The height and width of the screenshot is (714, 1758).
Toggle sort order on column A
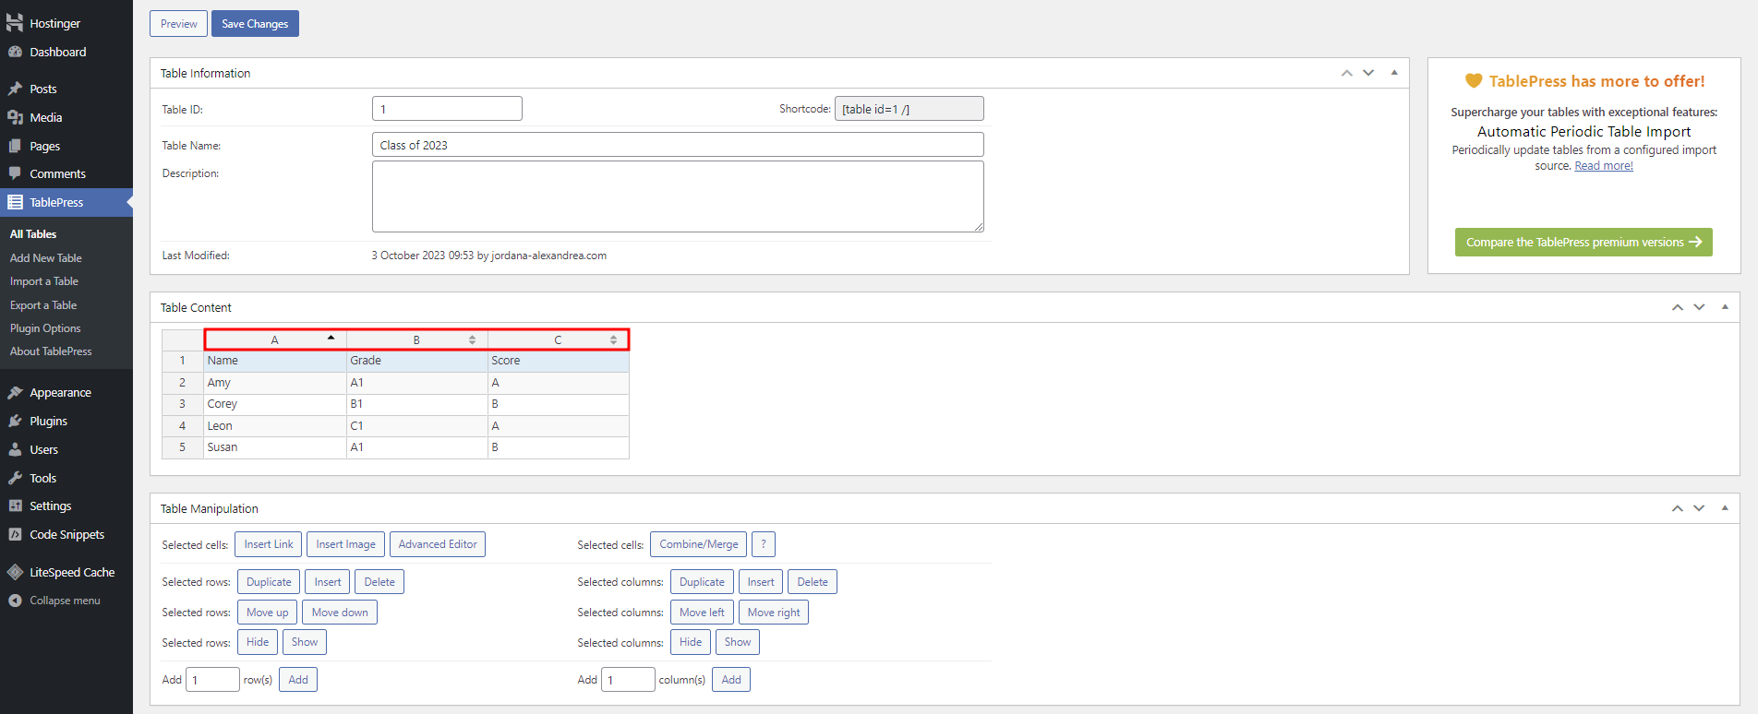click(x=331, y=339)
